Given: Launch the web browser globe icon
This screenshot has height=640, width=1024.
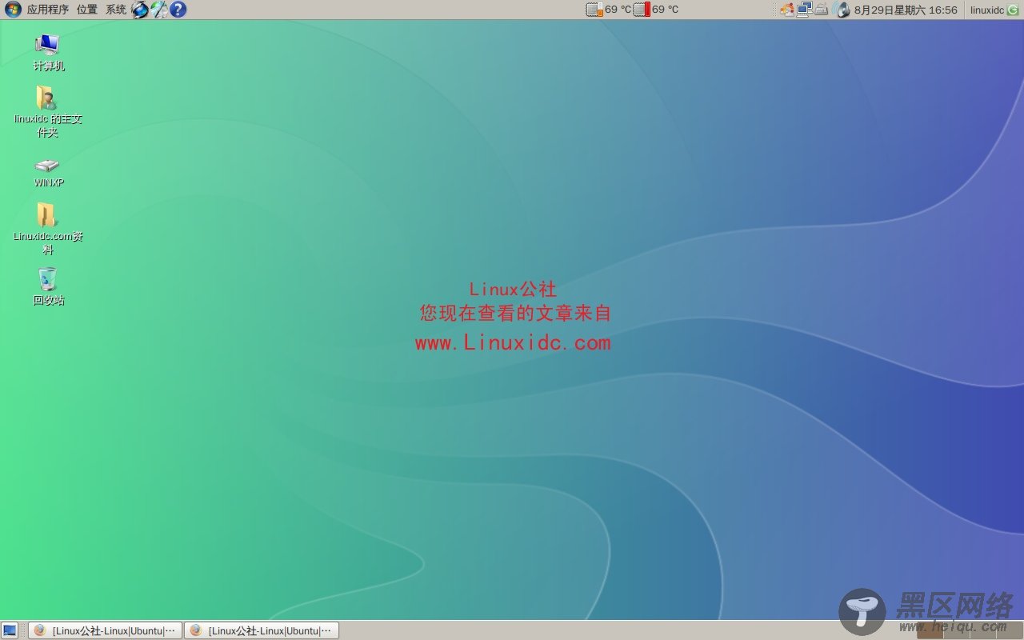Looking at the screenshot, I should click(140, 10).
